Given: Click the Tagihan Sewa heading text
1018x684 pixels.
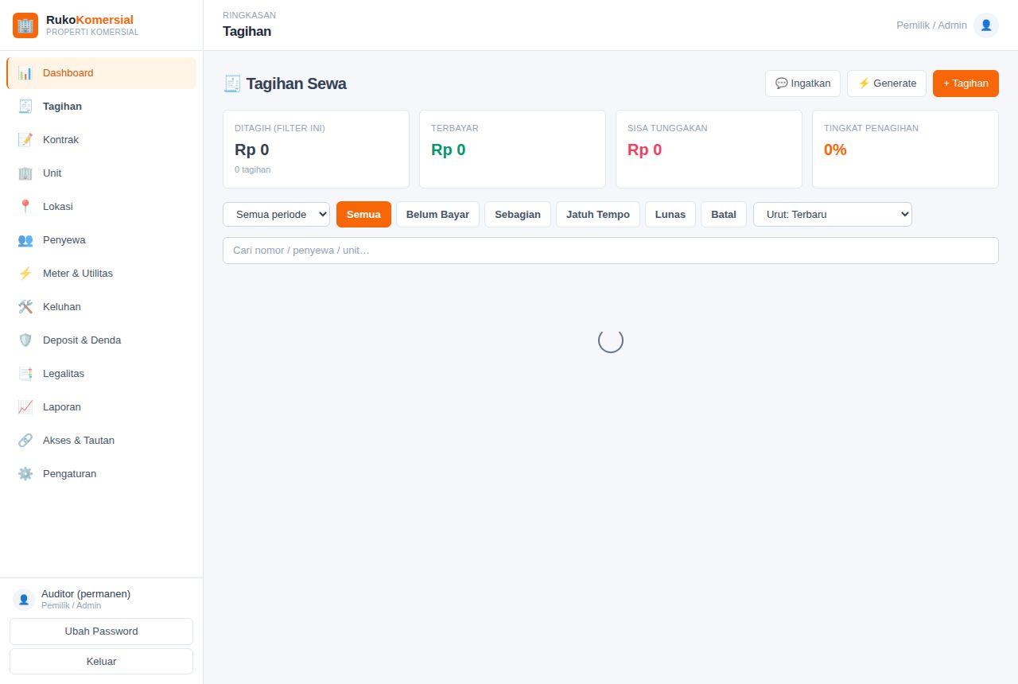Looking at the screenshot, I should coord(296,84).
